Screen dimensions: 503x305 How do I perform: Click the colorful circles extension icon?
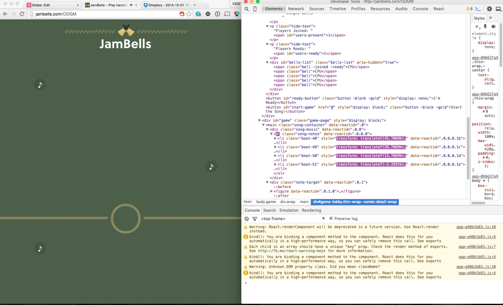click(237, 14)
